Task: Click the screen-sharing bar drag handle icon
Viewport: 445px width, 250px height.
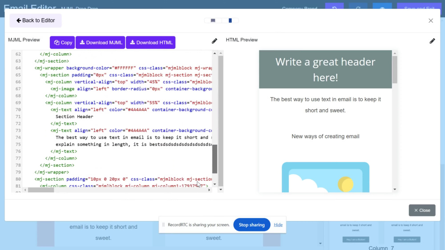Action: click(163, 225)
